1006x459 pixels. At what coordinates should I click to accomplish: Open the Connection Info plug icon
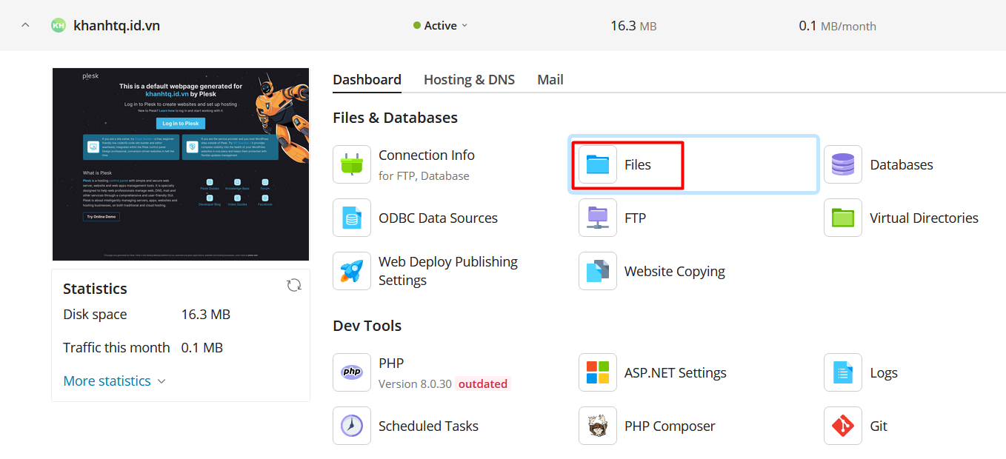tap(352, 164)
